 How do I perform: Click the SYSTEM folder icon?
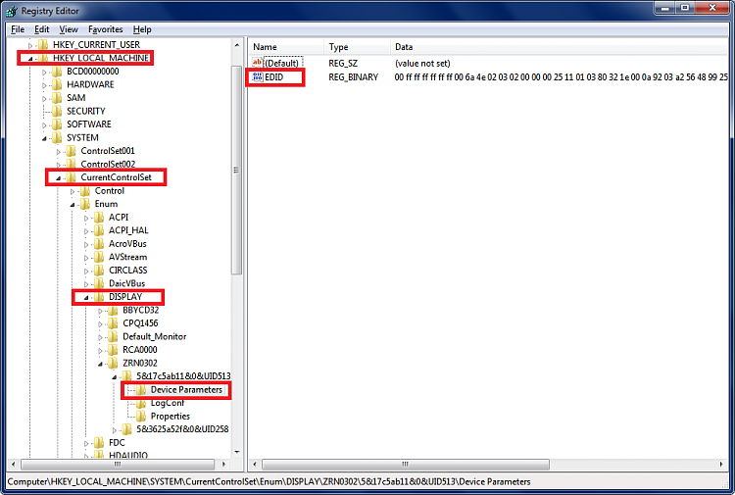[57, 137]
